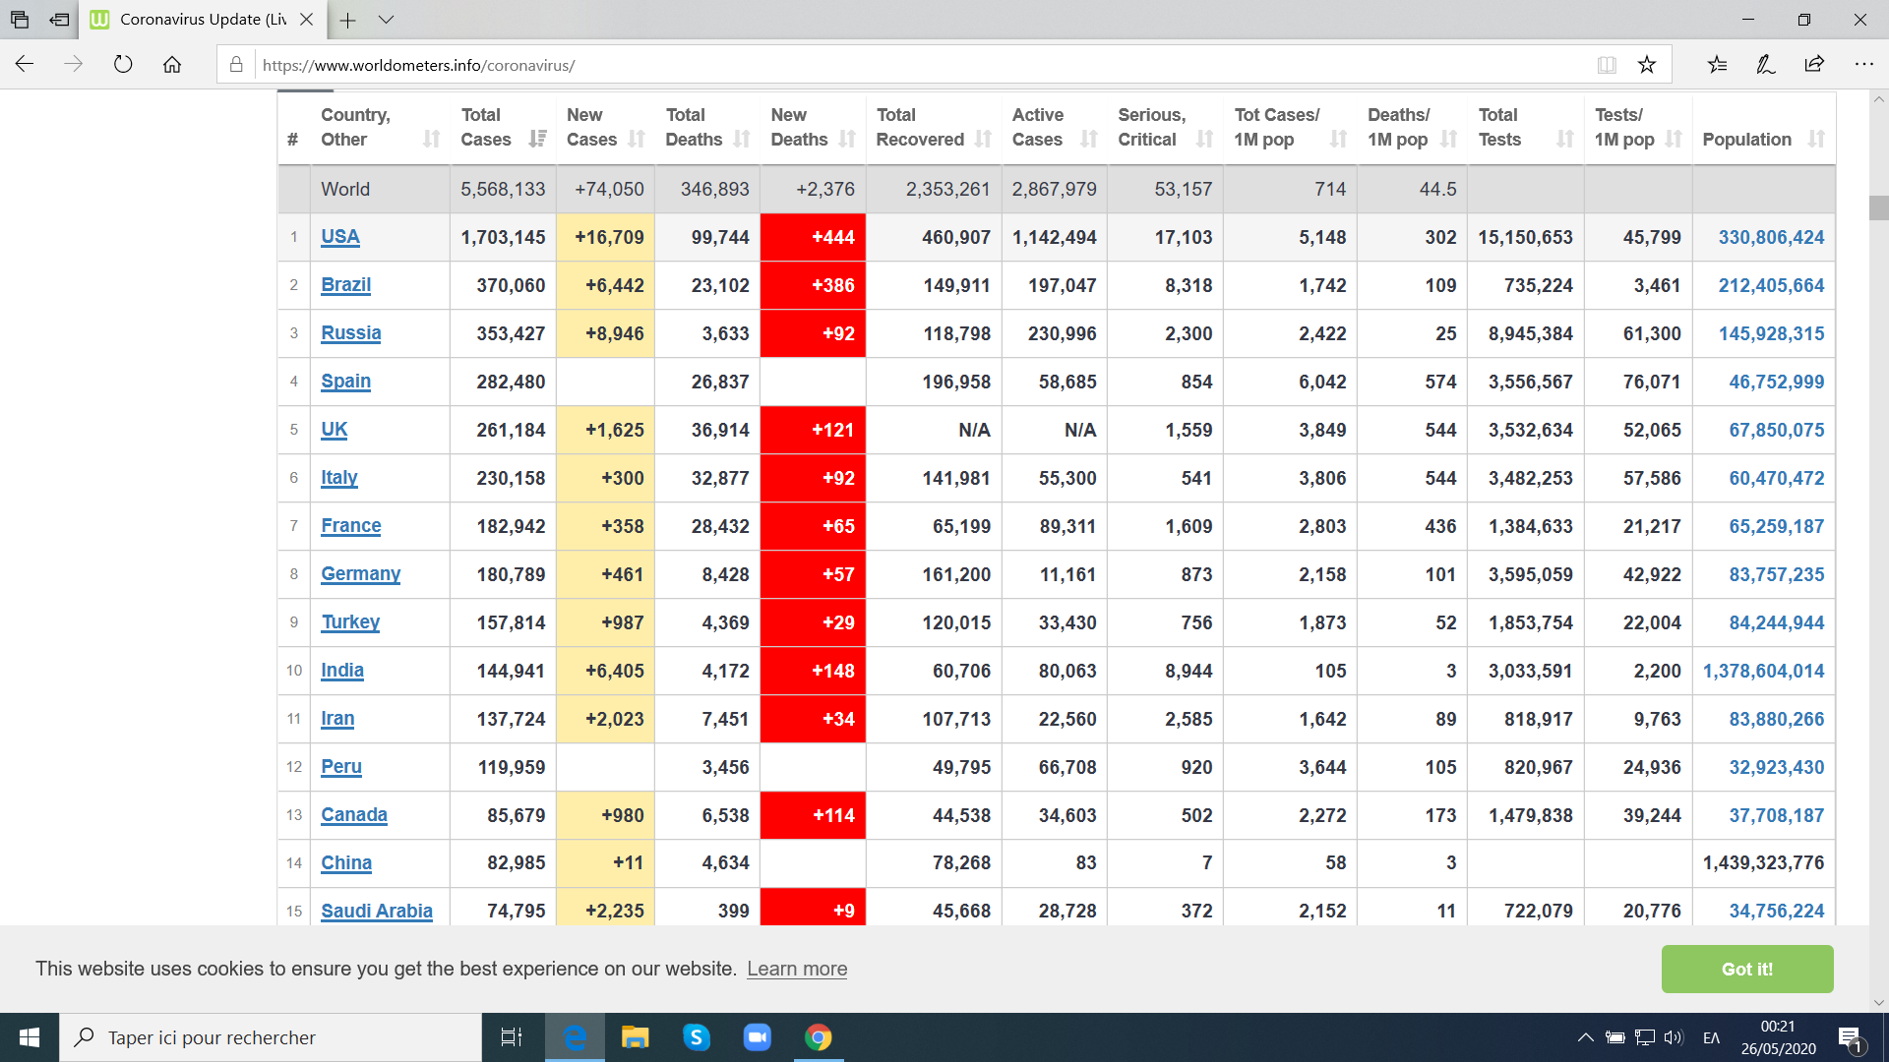The height and width of the screenshot is (1062, 1889).
Task: Open File Explorer from taskbar
Action: pyautogui.click(x=635, y=1037)
